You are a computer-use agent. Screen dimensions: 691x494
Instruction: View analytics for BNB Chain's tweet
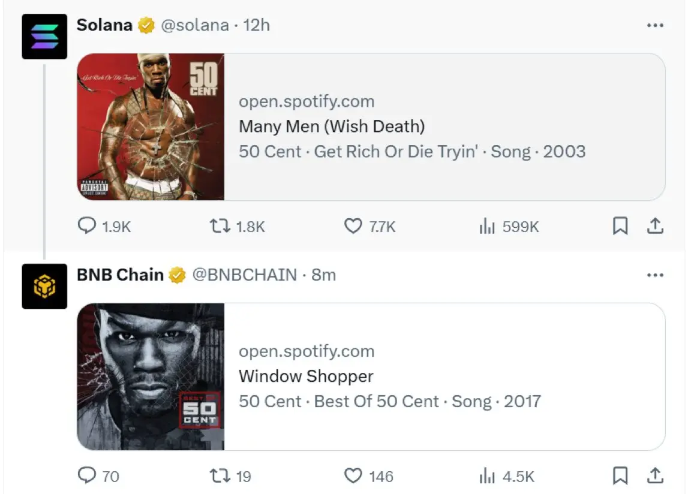[486, 476]
